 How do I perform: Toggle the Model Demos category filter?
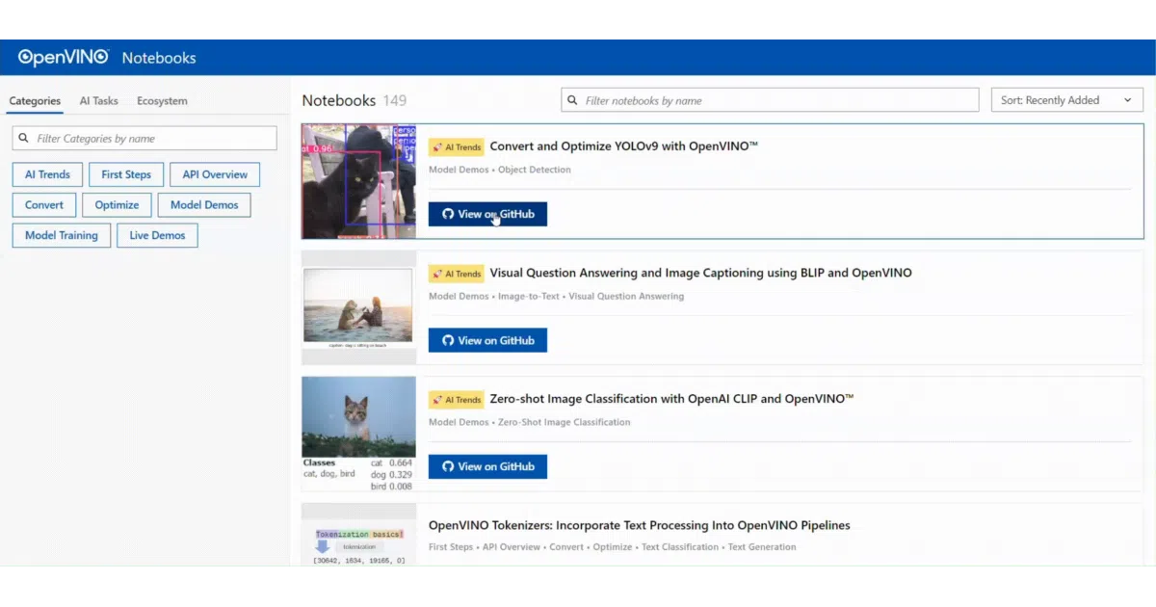click(x=204, y=205)
